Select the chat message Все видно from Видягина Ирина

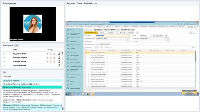[x=32, y=87]
